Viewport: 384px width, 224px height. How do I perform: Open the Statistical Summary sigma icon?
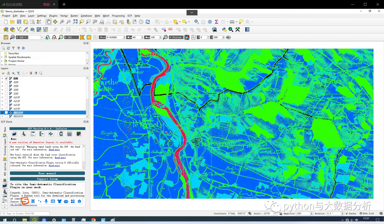click(x=217, y=22)
